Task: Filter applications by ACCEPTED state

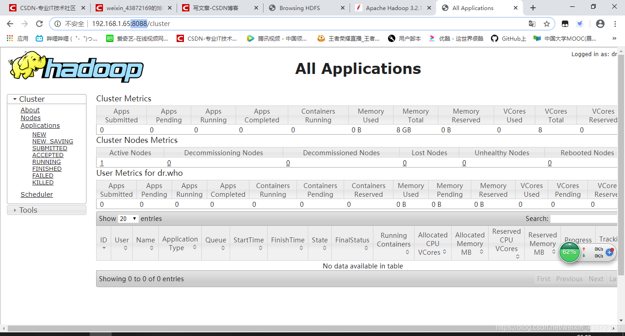Action: (48, 155)
